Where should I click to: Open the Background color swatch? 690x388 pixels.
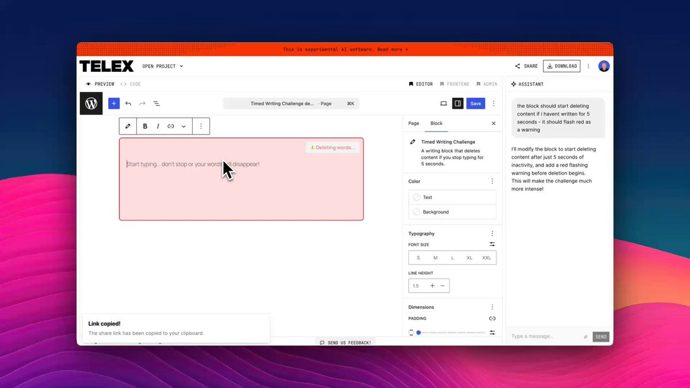(452, 212)
